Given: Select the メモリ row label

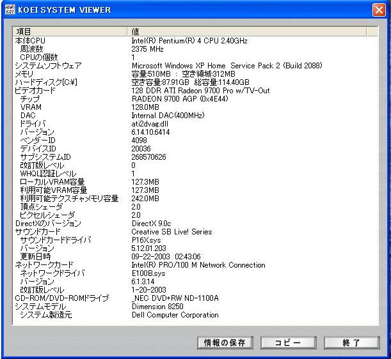Looking at the screenshot, I should [x=24, y=74].
